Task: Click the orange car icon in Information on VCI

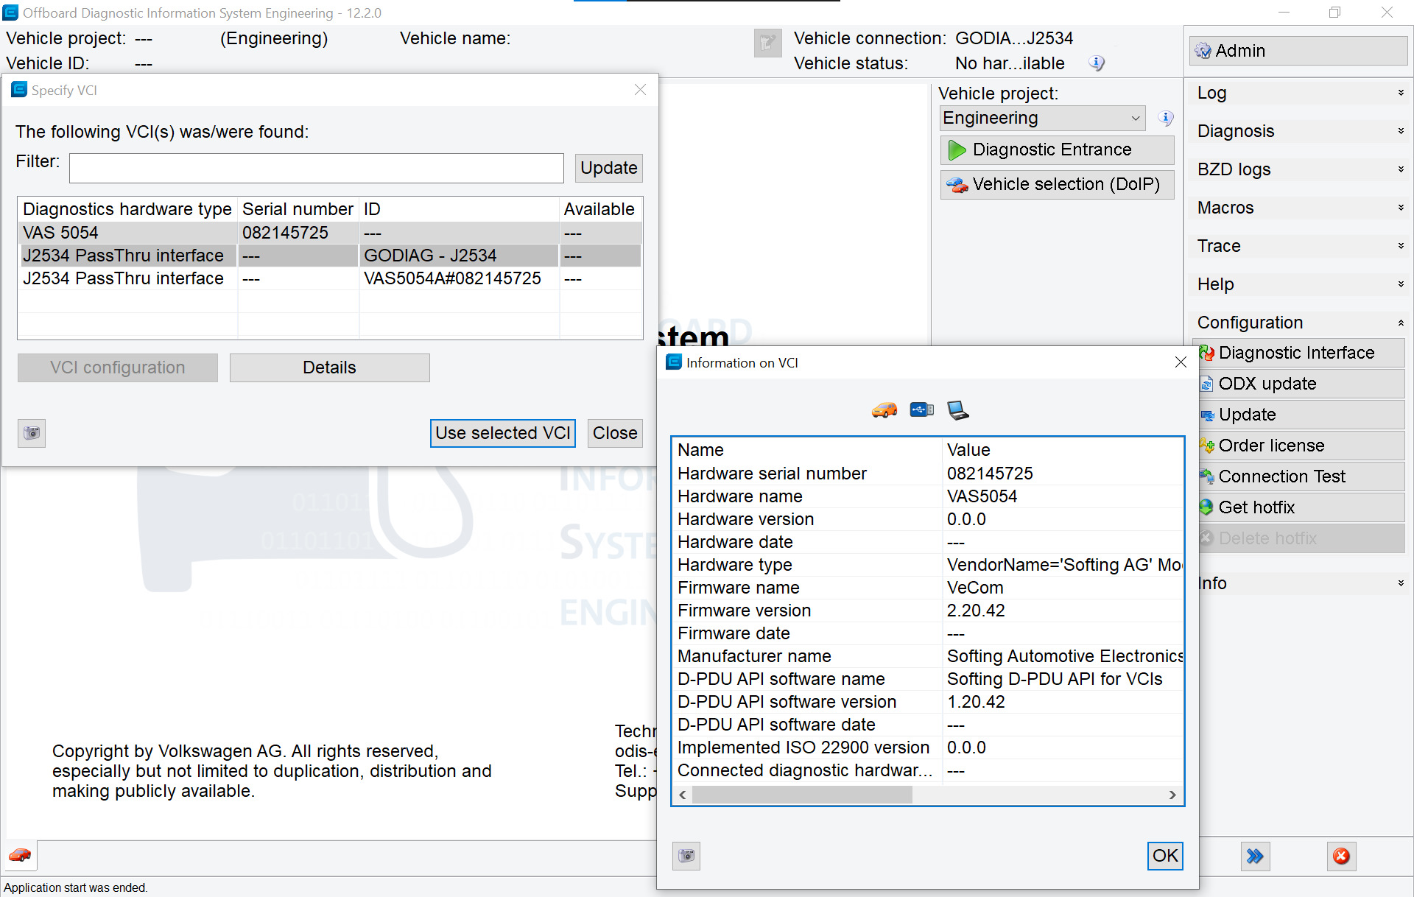Action: point(884,410)
